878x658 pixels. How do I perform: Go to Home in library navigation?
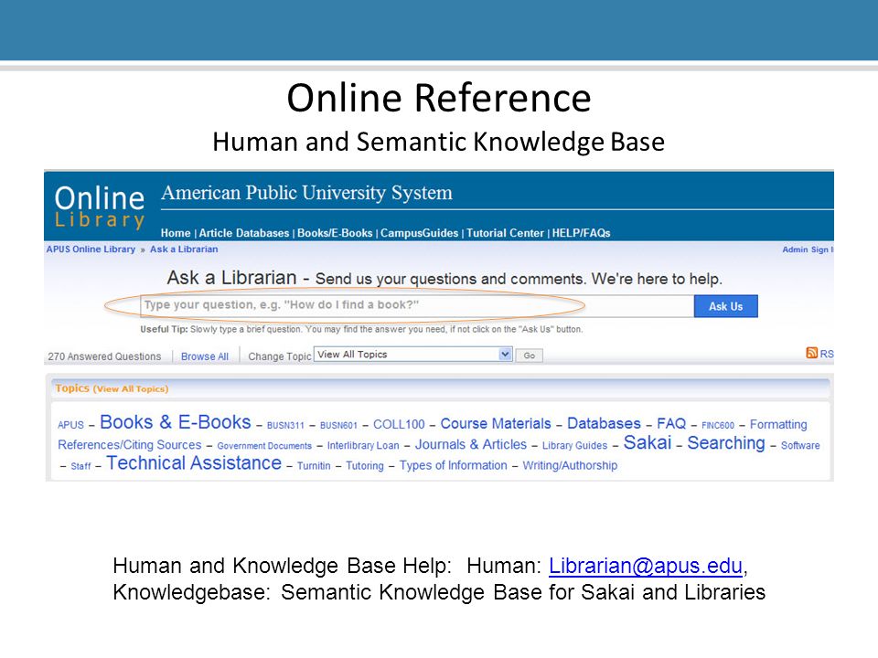[x=176, y=233]
